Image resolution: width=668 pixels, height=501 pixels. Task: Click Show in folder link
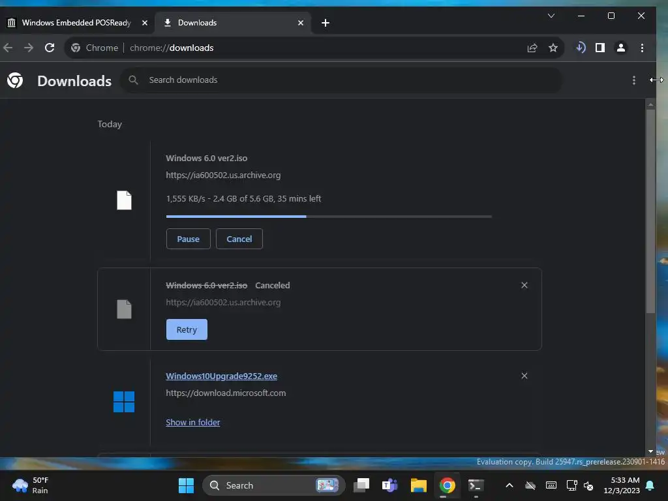point(193,422)
